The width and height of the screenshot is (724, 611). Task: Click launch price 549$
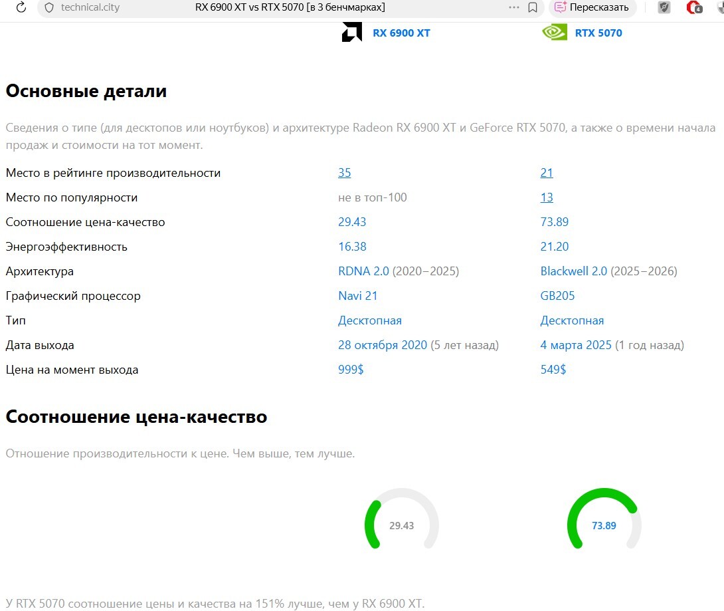click(x=553, y=369)
